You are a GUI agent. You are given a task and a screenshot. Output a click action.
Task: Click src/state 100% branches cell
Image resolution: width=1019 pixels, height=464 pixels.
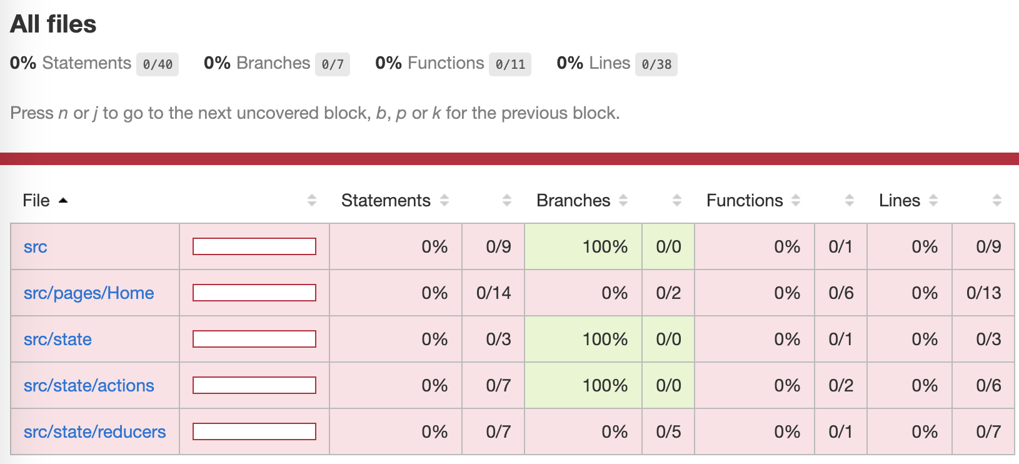583,339
